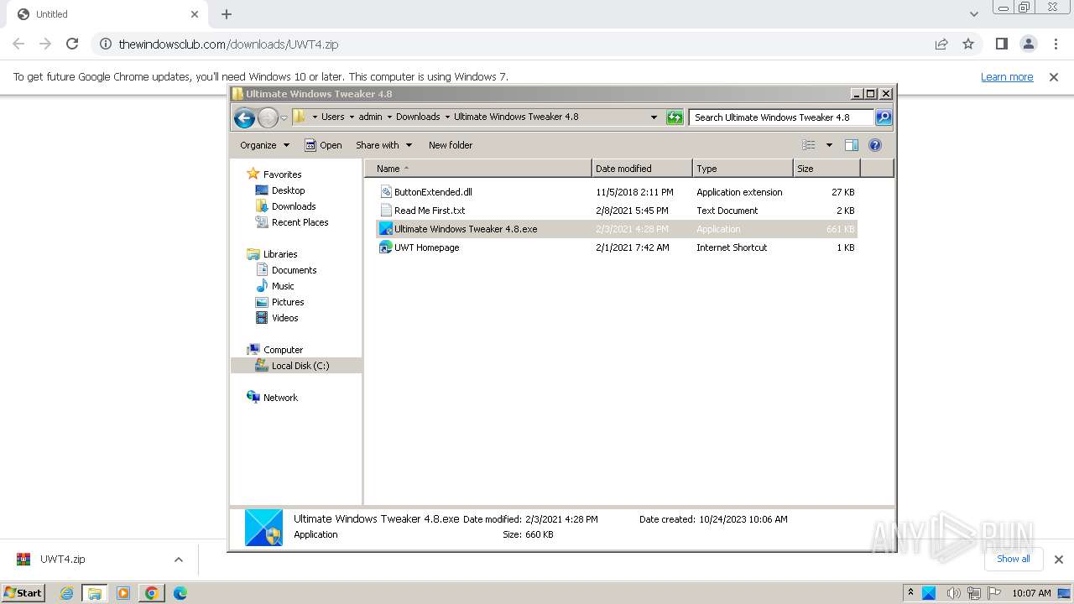The width and height of the screenshot is (1074, 604).
Task: Click the Chrome taskbar icon
Action: tap(152, 593)
